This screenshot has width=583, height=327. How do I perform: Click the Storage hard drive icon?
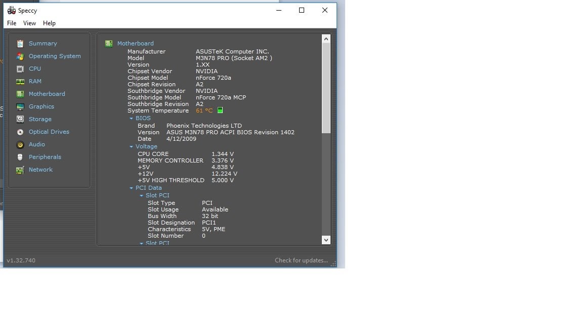pyautogui.click(x=20, y=120)
